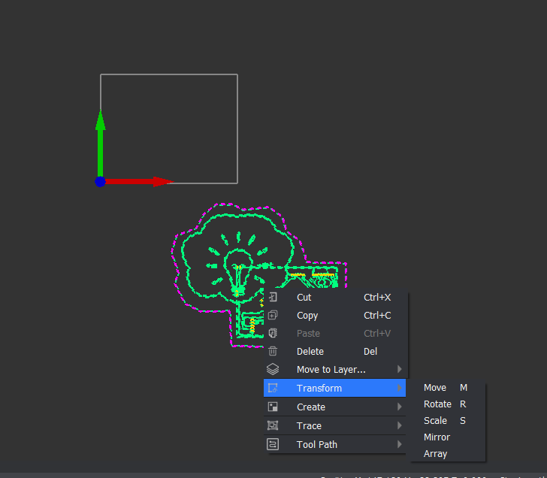This screenshot has width=547, height=478.
Task: Click the Copy icon in context menu
Action: point(273,315)
